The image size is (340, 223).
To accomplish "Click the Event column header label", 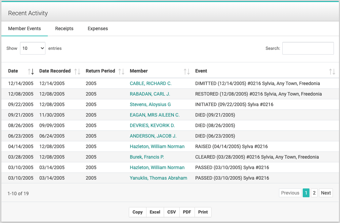I will (201, 71).
